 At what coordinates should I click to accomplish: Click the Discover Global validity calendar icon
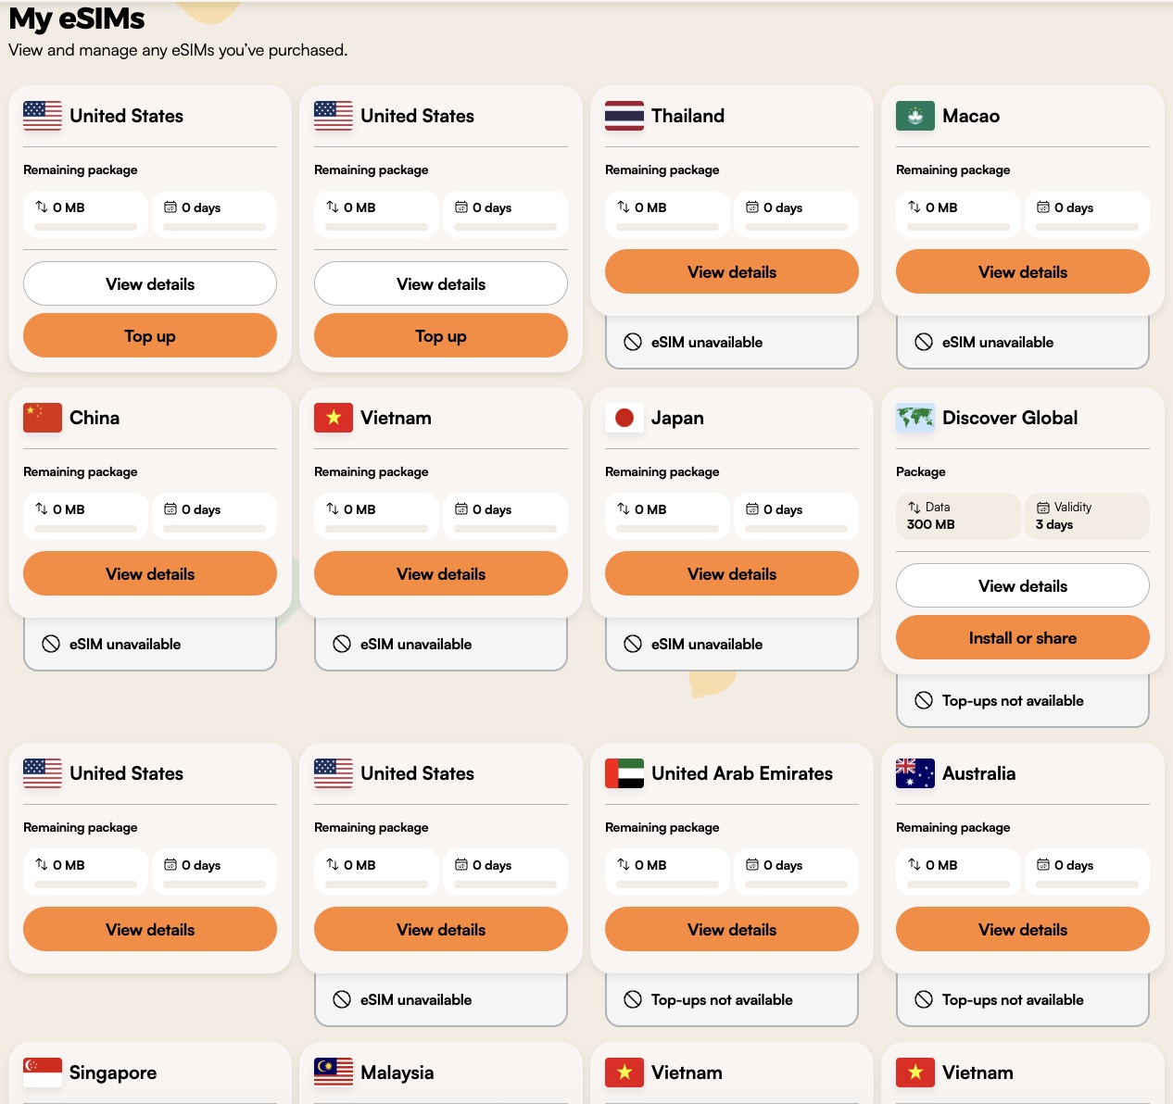[1043, 508]
